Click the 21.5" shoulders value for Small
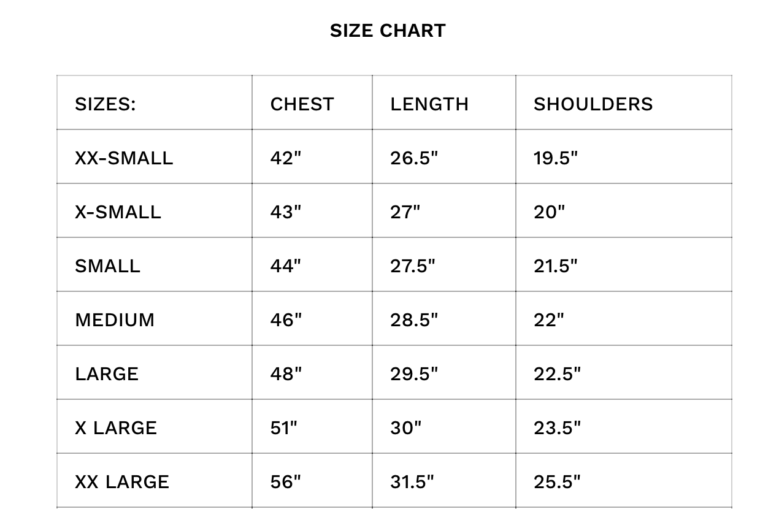Image resolution: width=779 pixels, height=509 pixels. (556, 266)
